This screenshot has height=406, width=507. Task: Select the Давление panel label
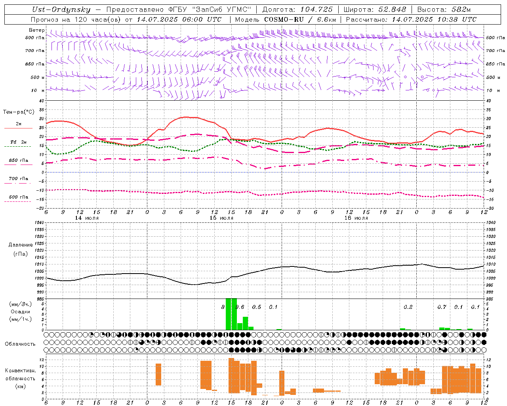(20, 245)
